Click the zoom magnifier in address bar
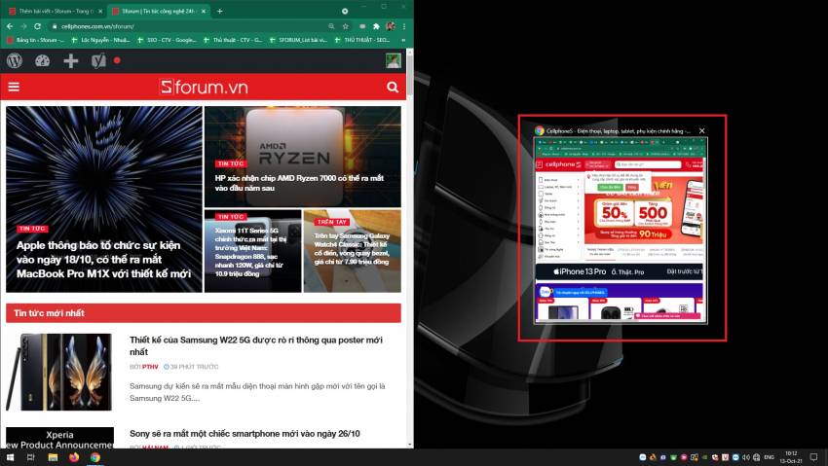Viewport: 828px width, 466px height. click(x=331, y=26)
